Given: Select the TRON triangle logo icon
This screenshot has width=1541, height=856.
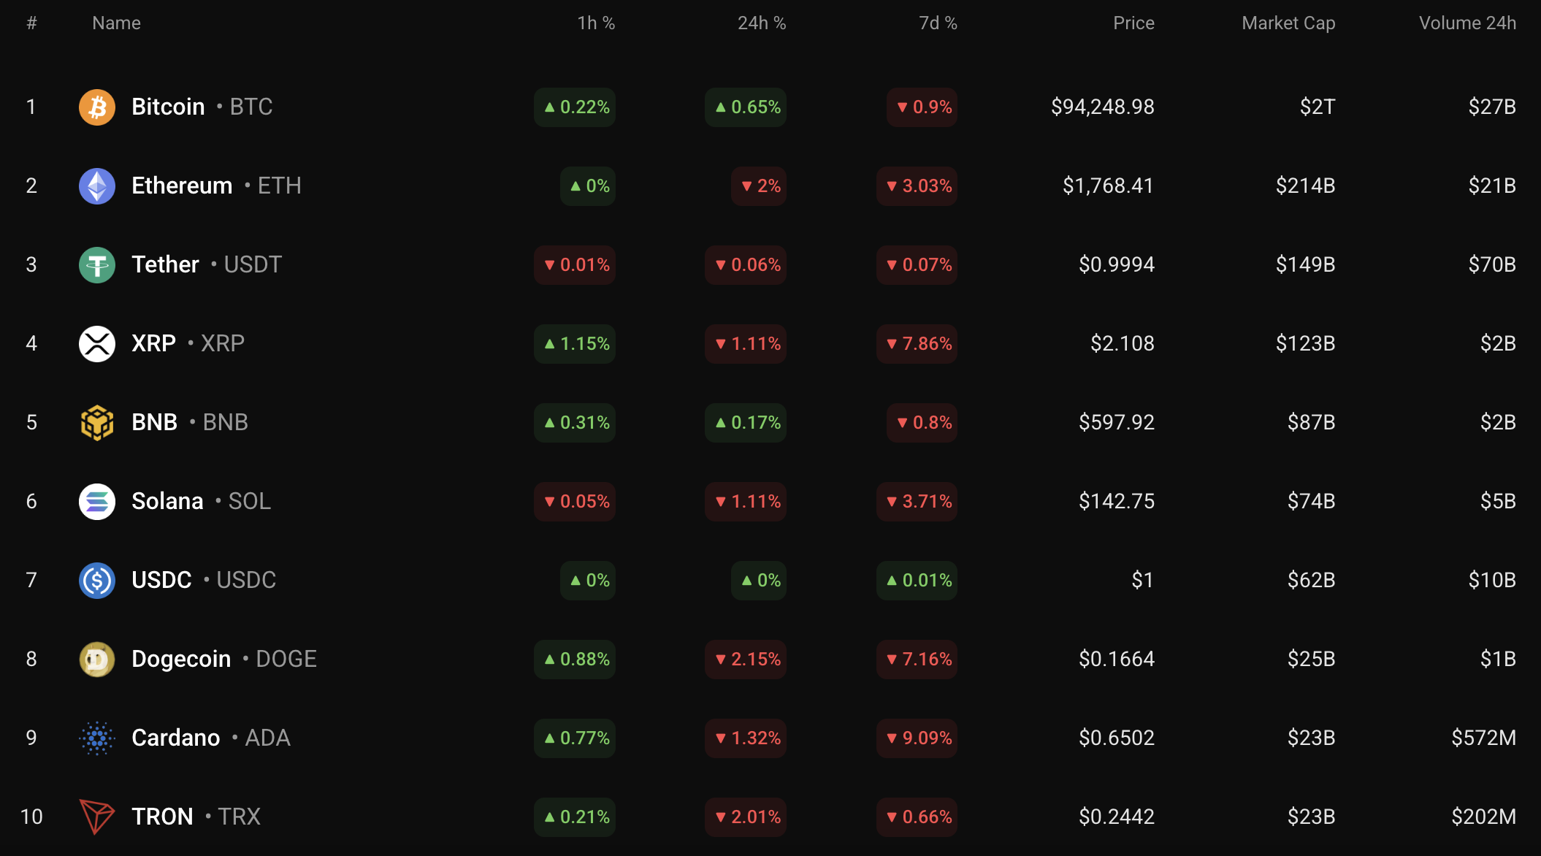Looking at the screenshot, I should point(97,817).
